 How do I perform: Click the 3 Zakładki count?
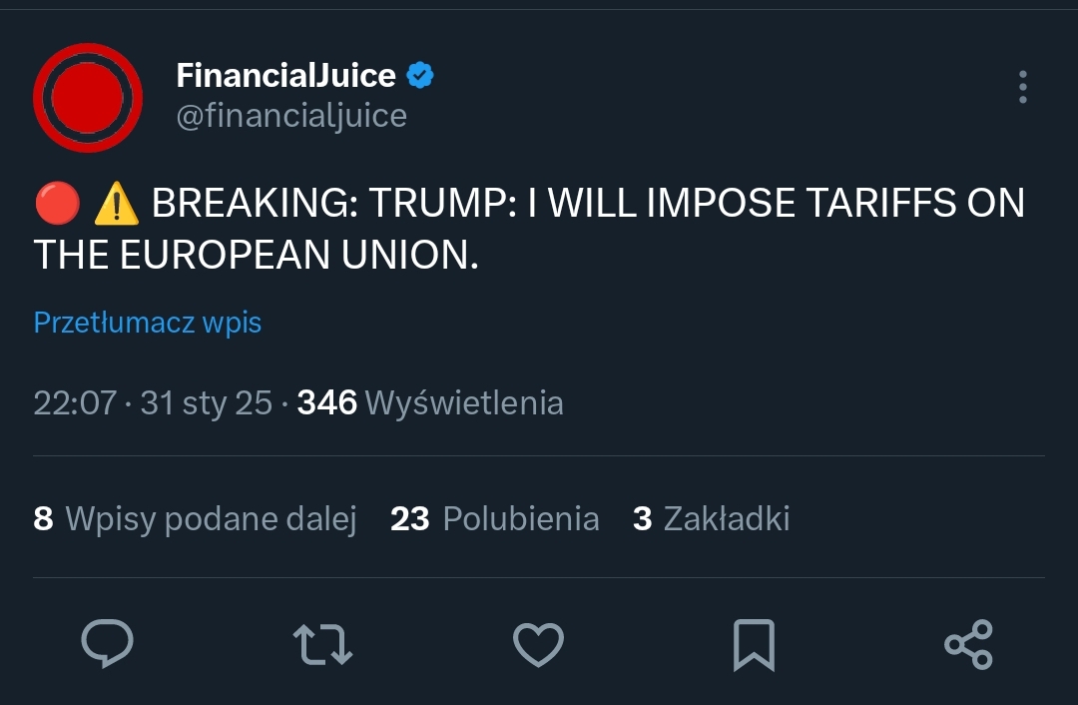pos(711,518)
